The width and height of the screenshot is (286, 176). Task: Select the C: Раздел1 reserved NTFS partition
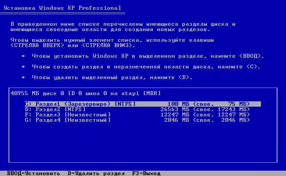pyautogui.click(x=143, y=104)
